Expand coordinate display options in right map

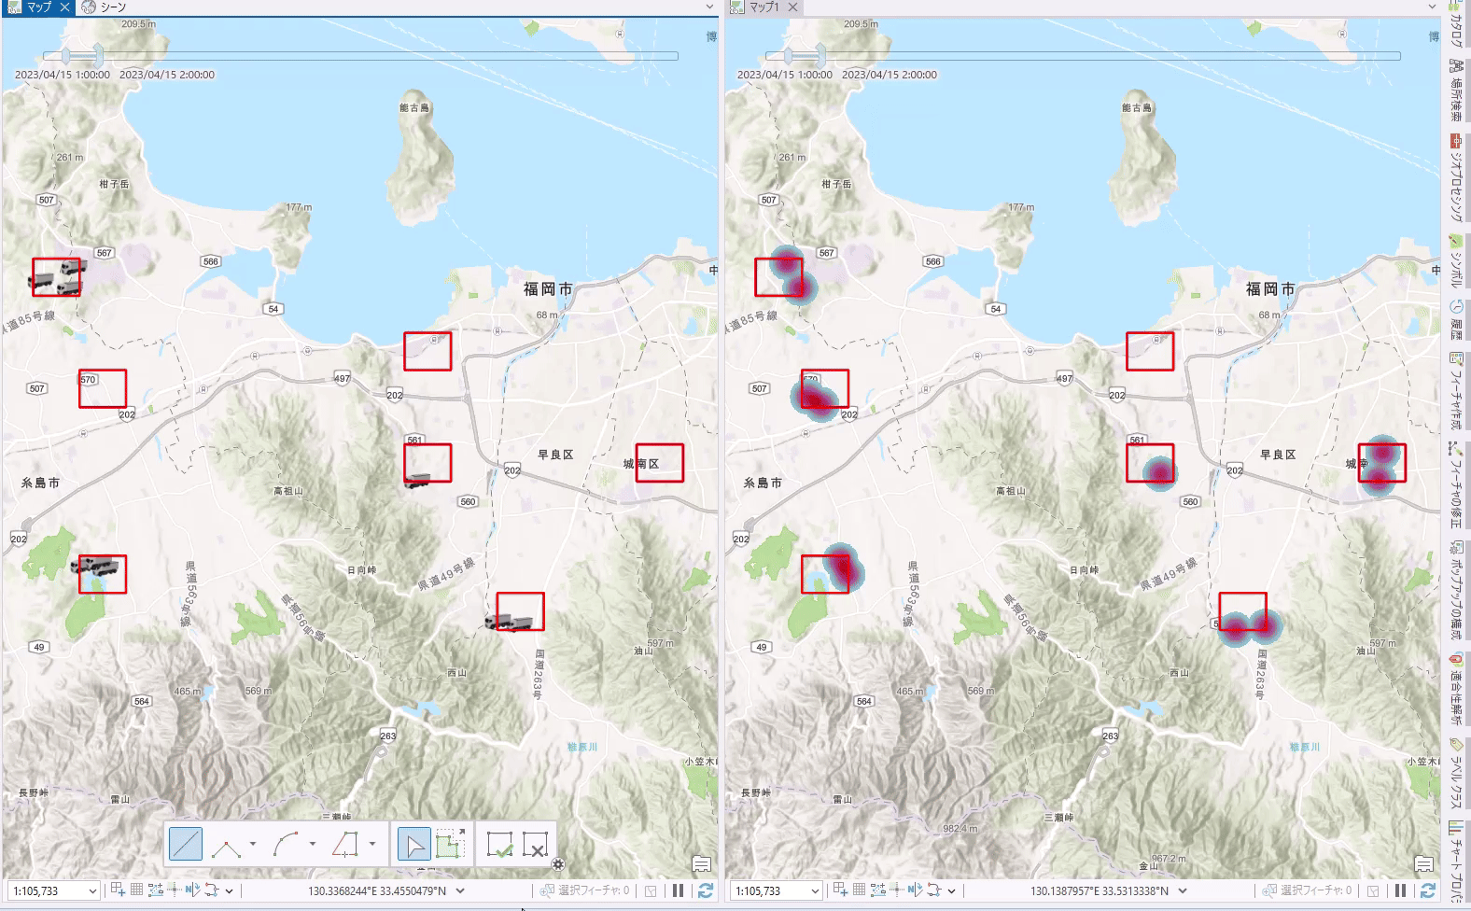click(x=1183, y=891)
